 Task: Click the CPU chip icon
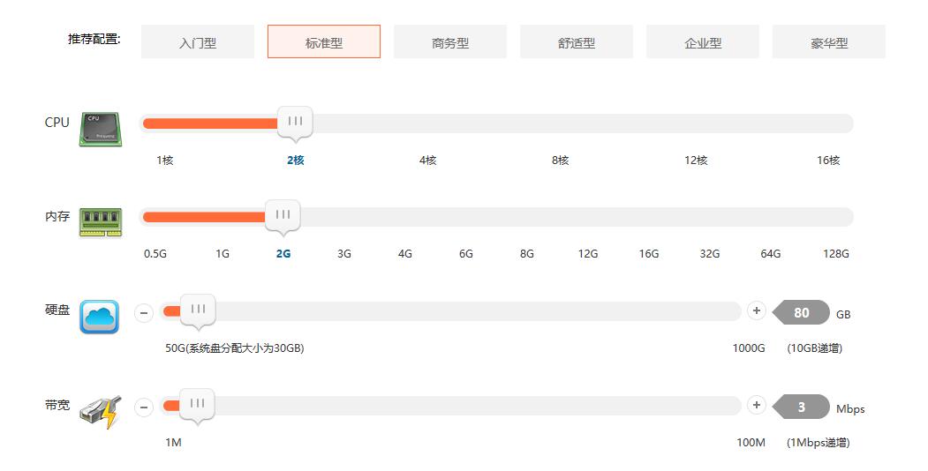pos(100,129)
